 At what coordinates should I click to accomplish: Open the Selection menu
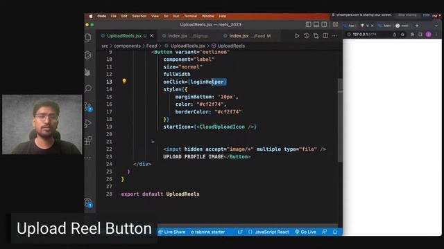coord(139,16)
